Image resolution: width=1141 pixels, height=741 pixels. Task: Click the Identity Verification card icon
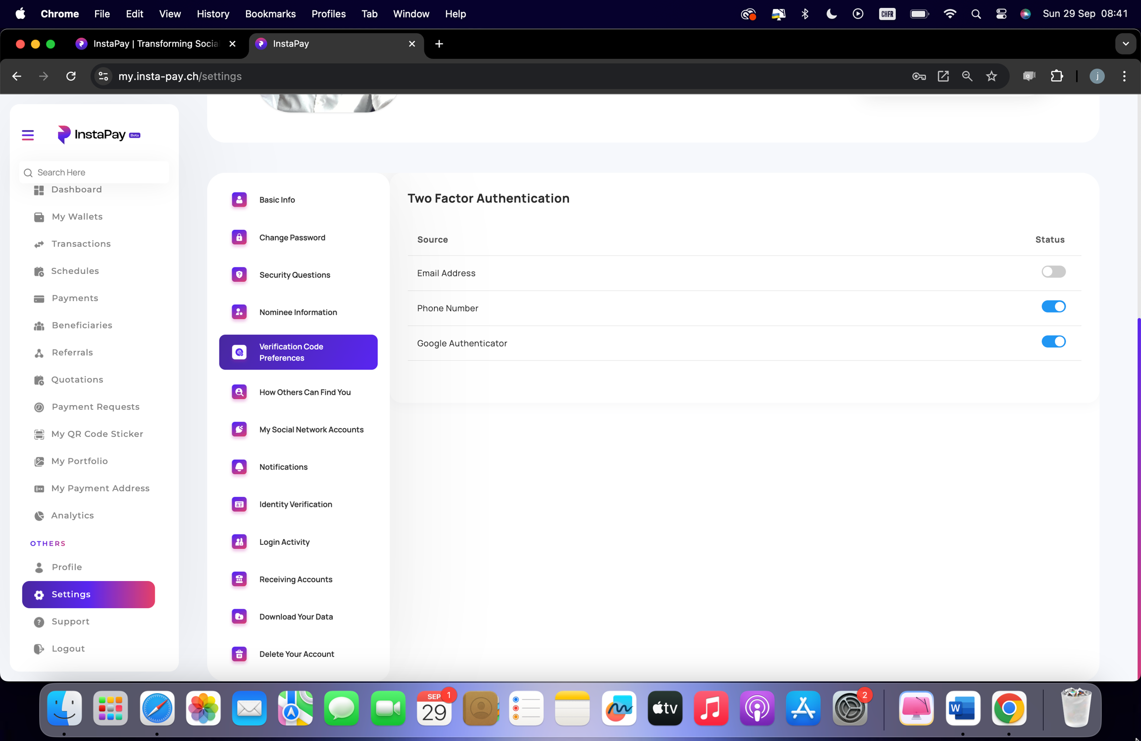click(239, 504)
